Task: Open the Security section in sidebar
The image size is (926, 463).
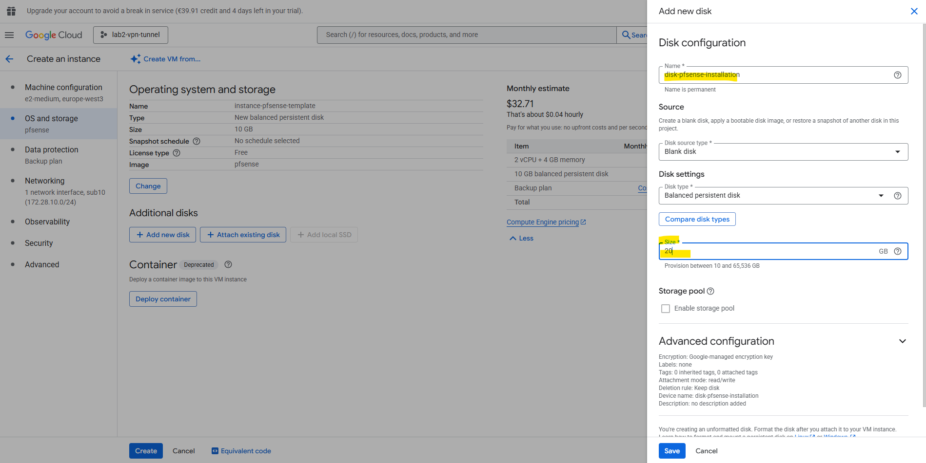Action: [x=39, y=243]
